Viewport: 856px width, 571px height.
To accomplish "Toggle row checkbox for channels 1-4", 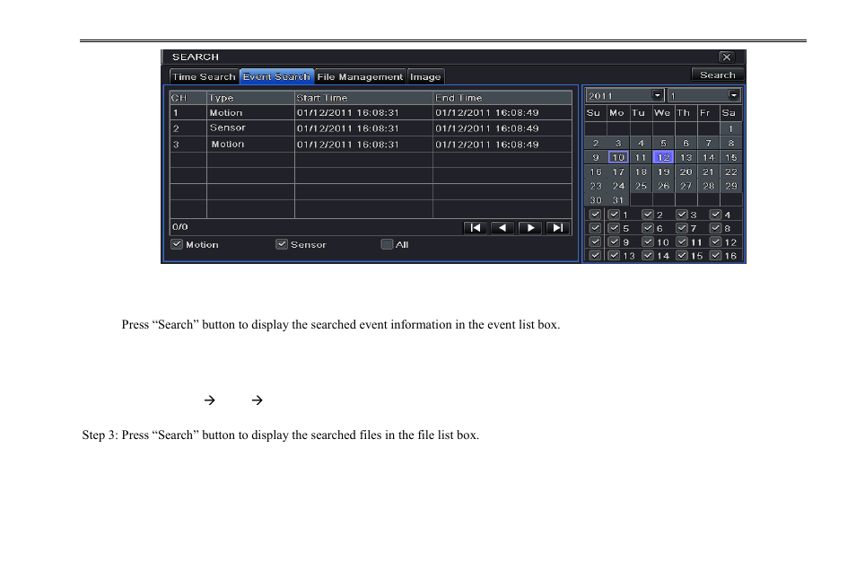I will 595,215.
